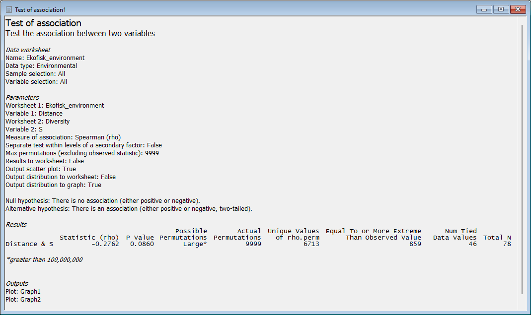Screen dimensions: 531x315
Task: Click the "Plot: Graph1" output line
Action: tap(23, 292)
